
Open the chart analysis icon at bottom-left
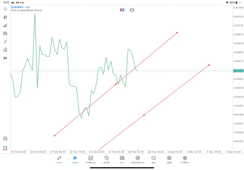[x=5, y=139]
